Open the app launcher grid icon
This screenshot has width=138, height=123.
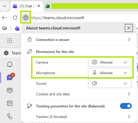click(x=10, y=41)
